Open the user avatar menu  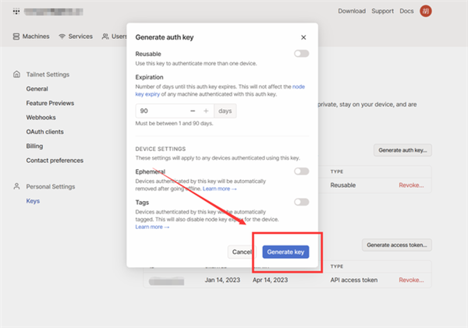coord(447,12)
